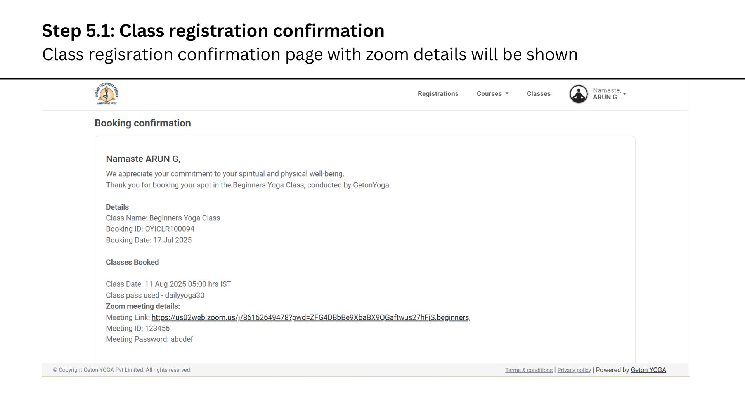The height and width of the screenshot is (419, 745).
Task: Open the Zoom meeting link
Action: [310, 317]
